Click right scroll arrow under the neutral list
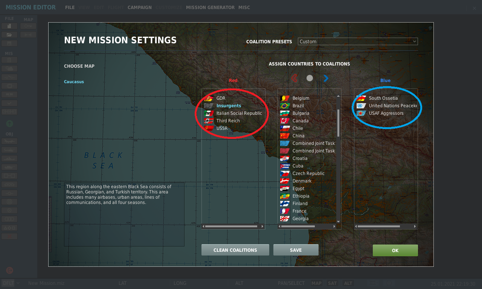This screenshot has height=289, width=482. [335, 227]
